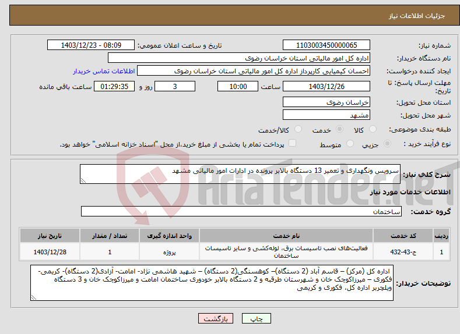
Task: Select the خدمت radio button
Action: pos(339,129)
